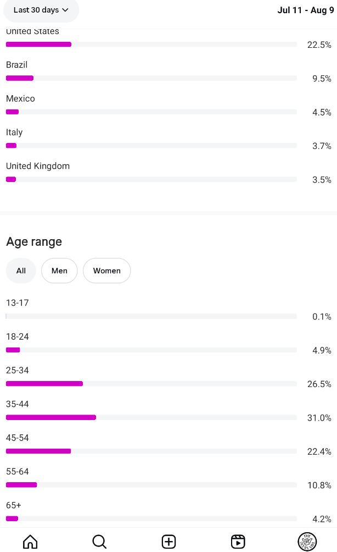Image resolution: width=337 pixels, height=552 pixels.
Task: Open the Last 30 days dropdown
Action: pos(41,10)
